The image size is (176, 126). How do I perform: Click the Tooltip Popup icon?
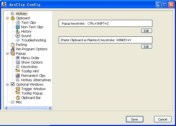tap(18, 93)
